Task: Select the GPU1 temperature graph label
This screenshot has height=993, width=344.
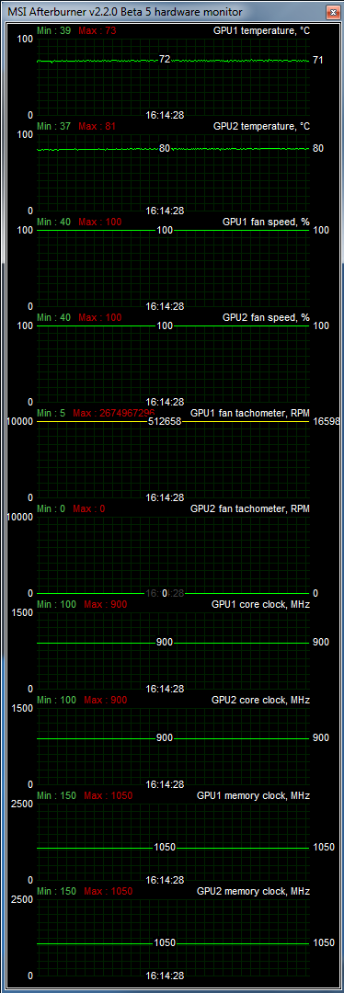Action: (x=261, y=30)
